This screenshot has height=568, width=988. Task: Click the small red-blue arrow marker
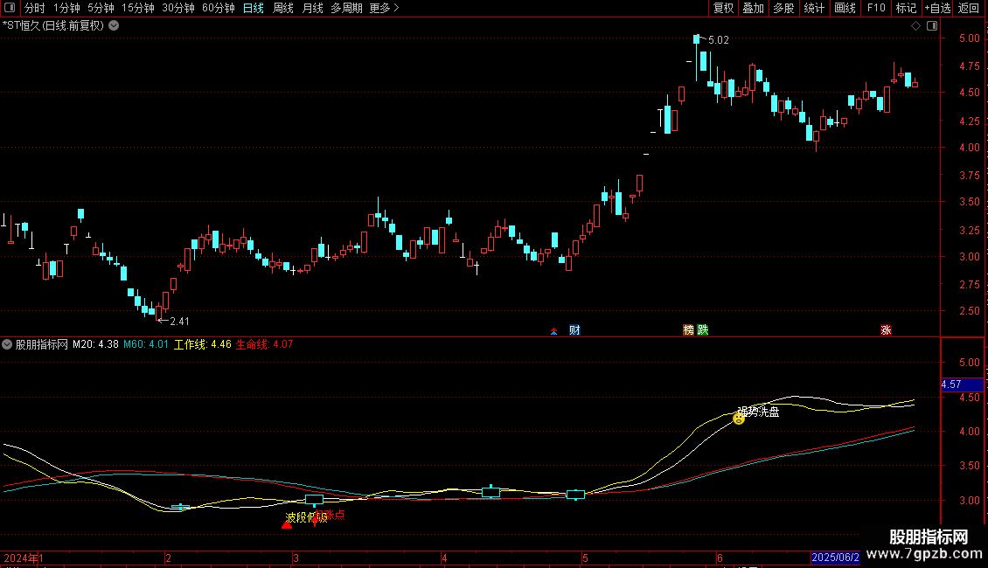tap(553, 331)
